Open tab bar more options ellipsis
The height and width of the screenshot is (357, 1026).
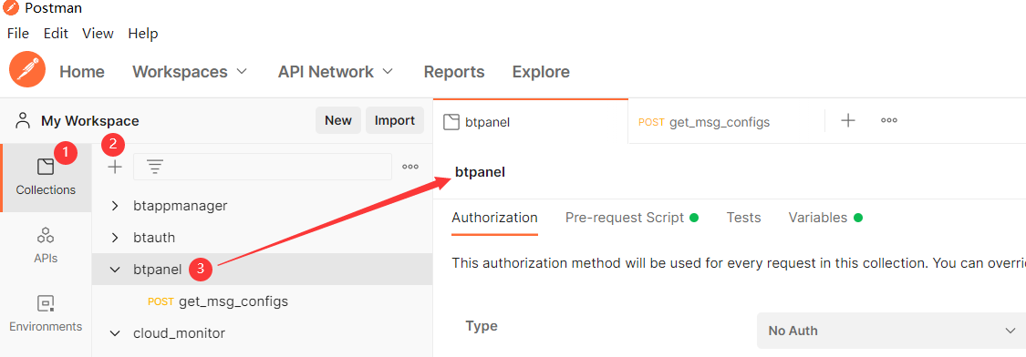tap(888, 120)
